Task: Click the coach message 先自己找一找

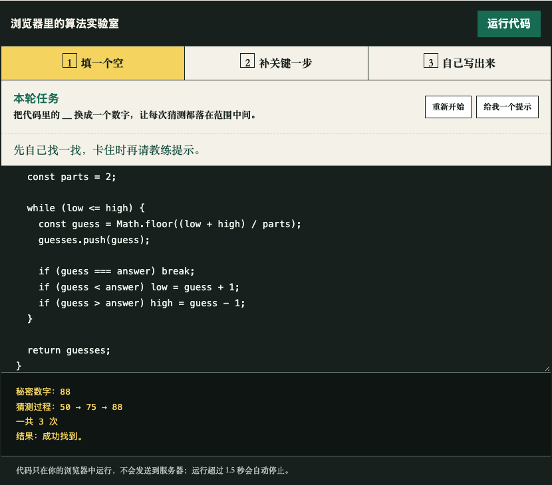Action: coord(107,150)
